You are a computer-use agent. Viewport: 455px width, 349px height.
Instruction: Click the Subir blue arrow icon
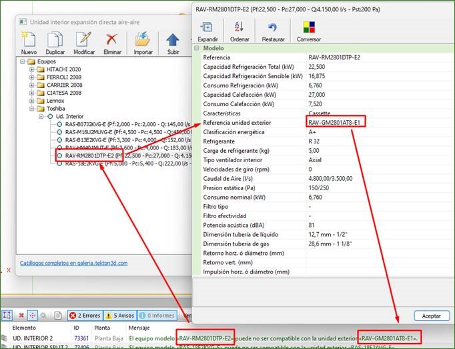(173, 40)
